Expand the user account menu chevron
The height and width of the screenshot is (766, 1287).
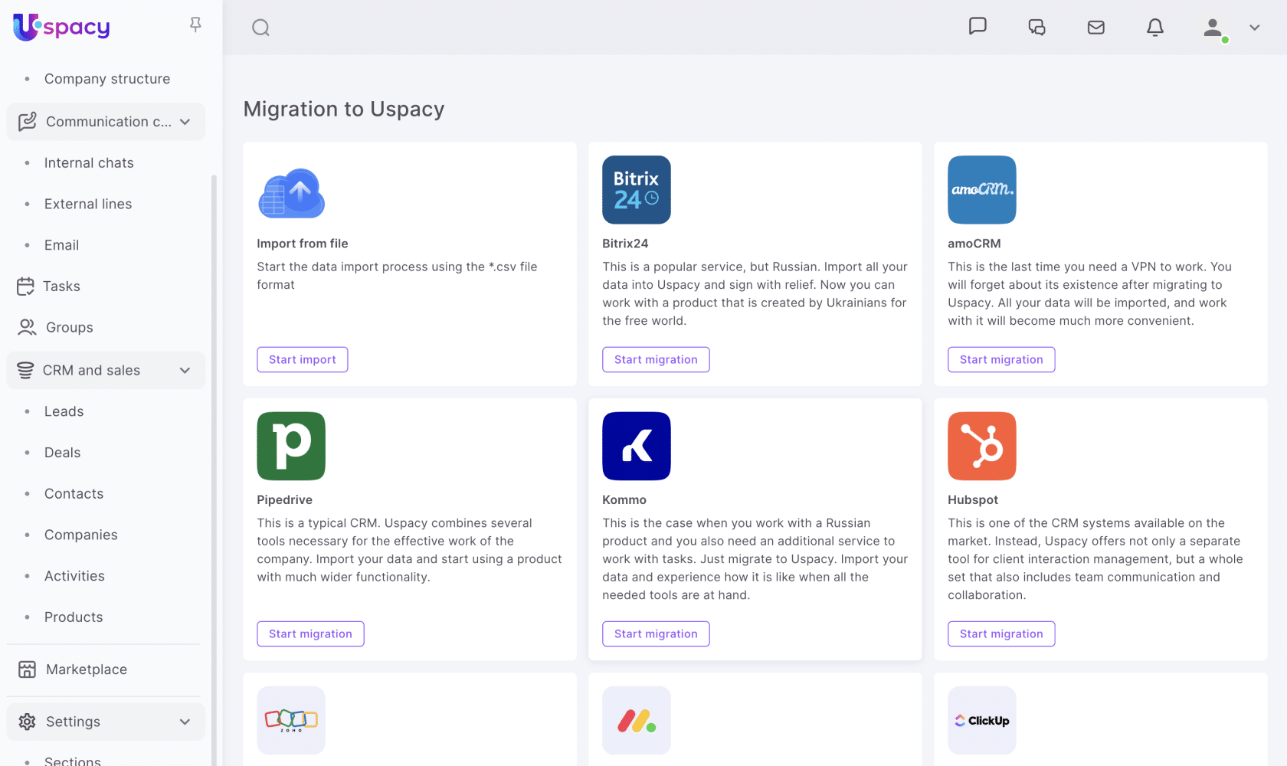click(1255, 28)
